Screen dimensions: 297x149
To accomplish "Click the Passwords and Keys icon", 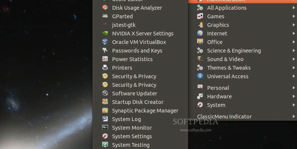I will [x=105, y=50].
